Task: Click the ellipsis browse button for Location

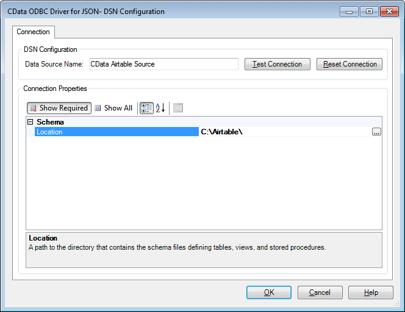Action: coord(376,132)
